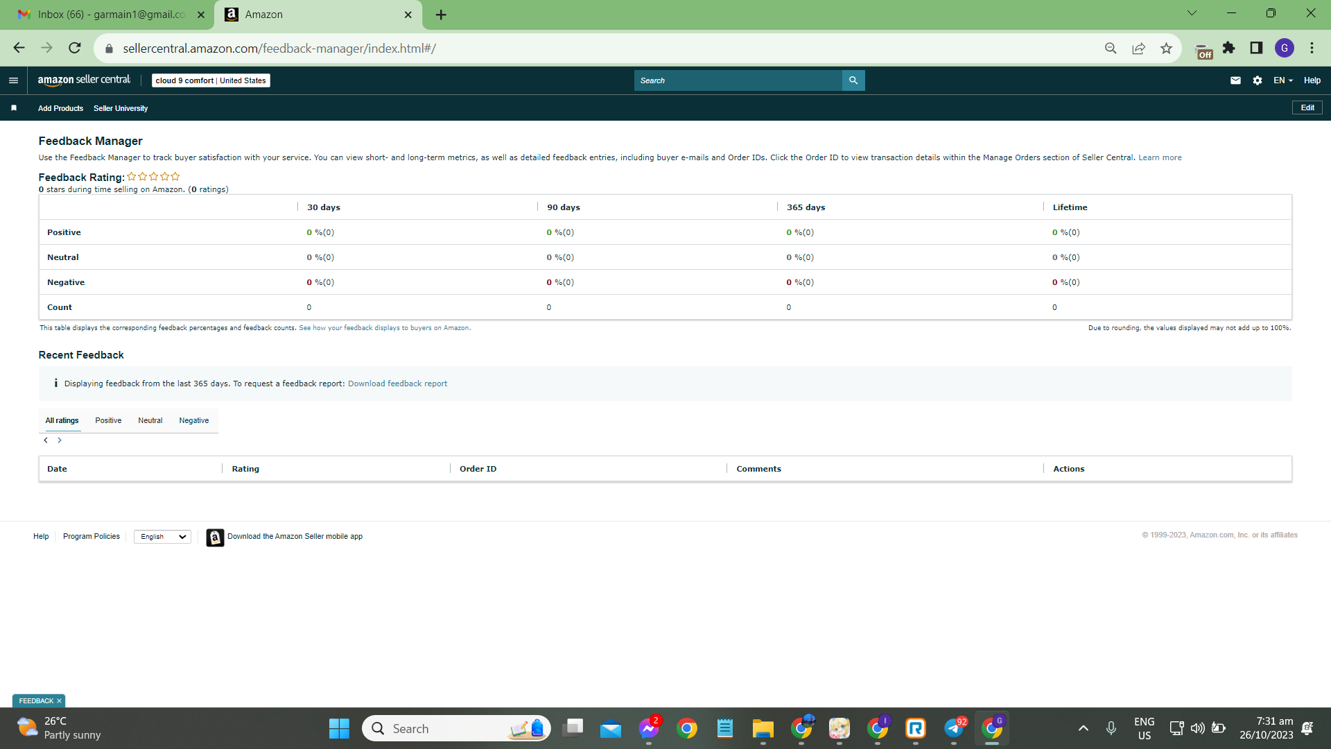The image size is (1331, 749).
Task: Select the Neutral ratings tab
Action: (150, 420)
